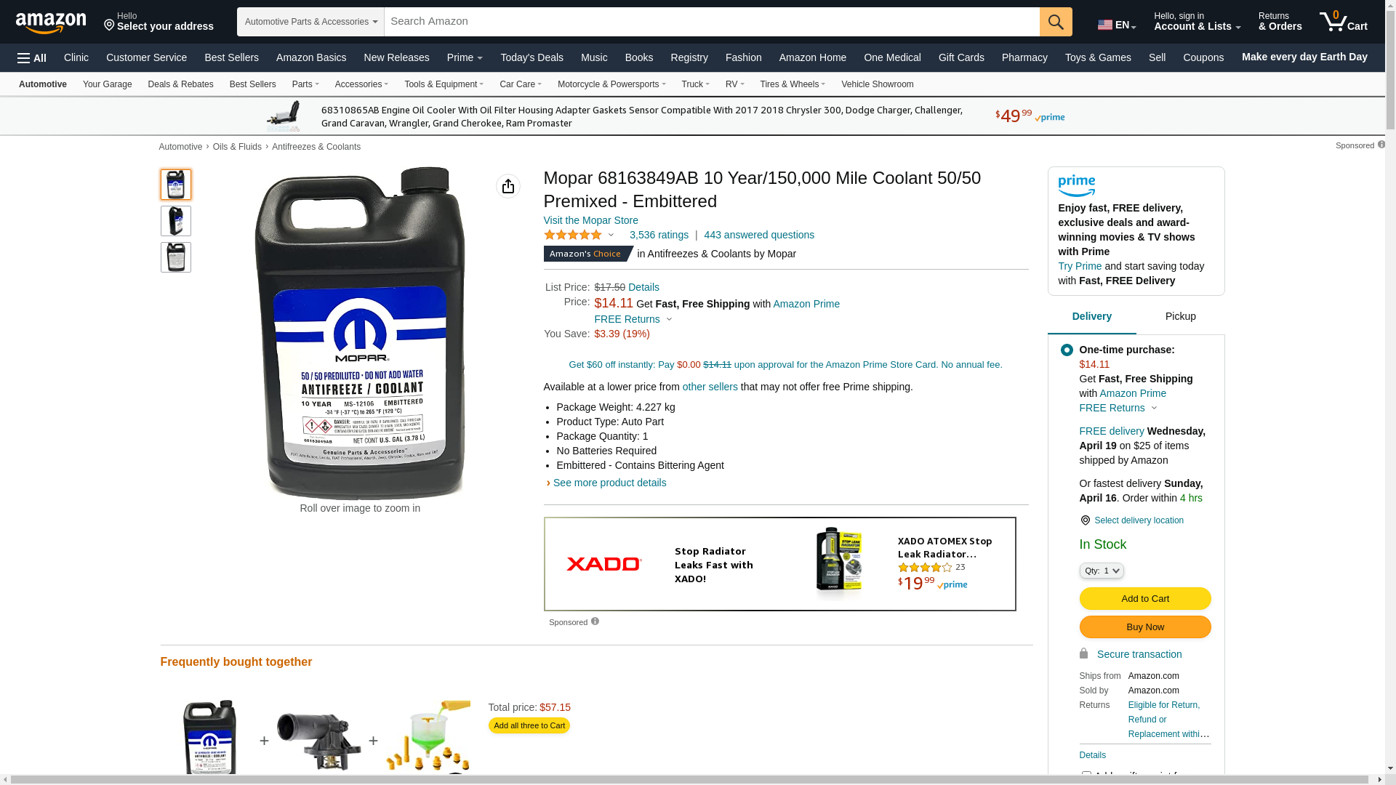Open the star rating popover
The width and height of the screenshot is (1396, 785).
pos(579,235)
